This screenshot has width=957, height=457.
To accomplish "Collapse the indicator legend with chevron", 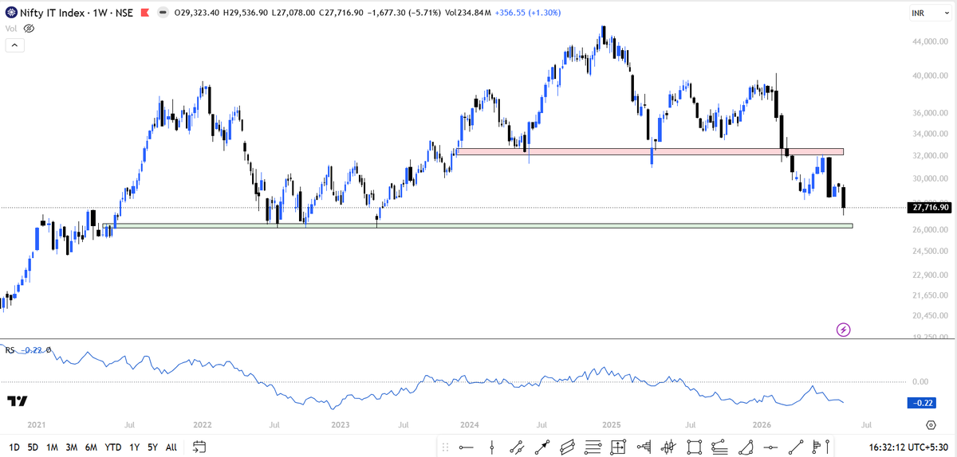I will pyautogui.click(x=14, y=45).
